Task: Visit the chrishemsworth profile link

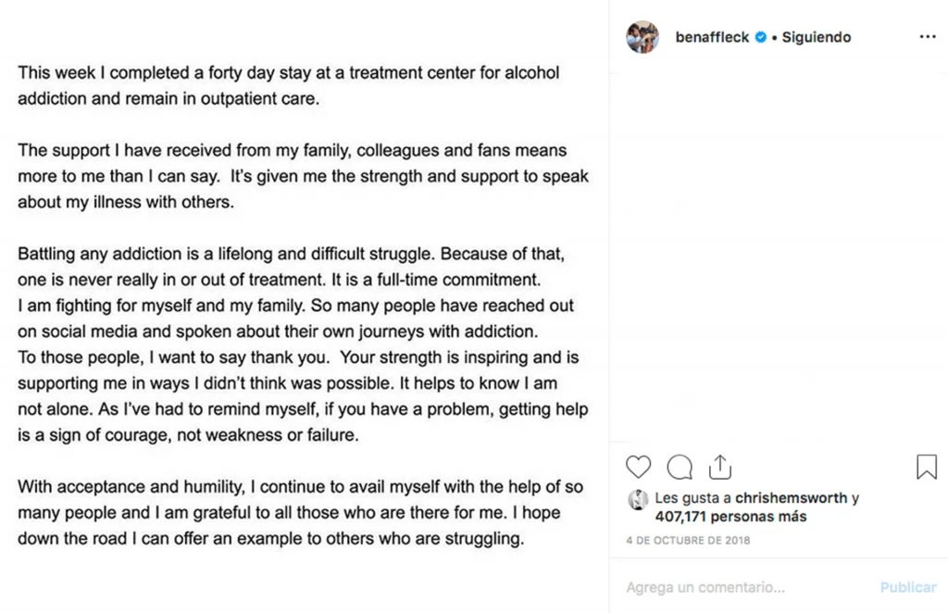Action: tap(791, 498)
